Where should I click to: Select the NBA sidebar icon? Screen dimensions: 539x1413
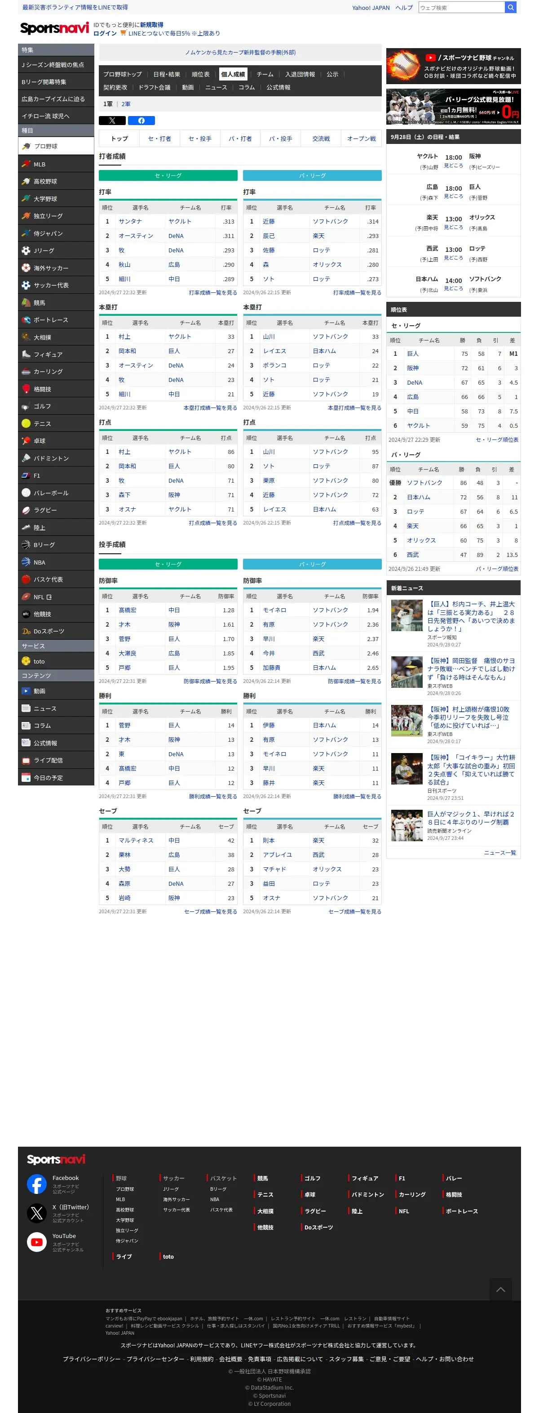pyautogui.click(x=26, y=562)
